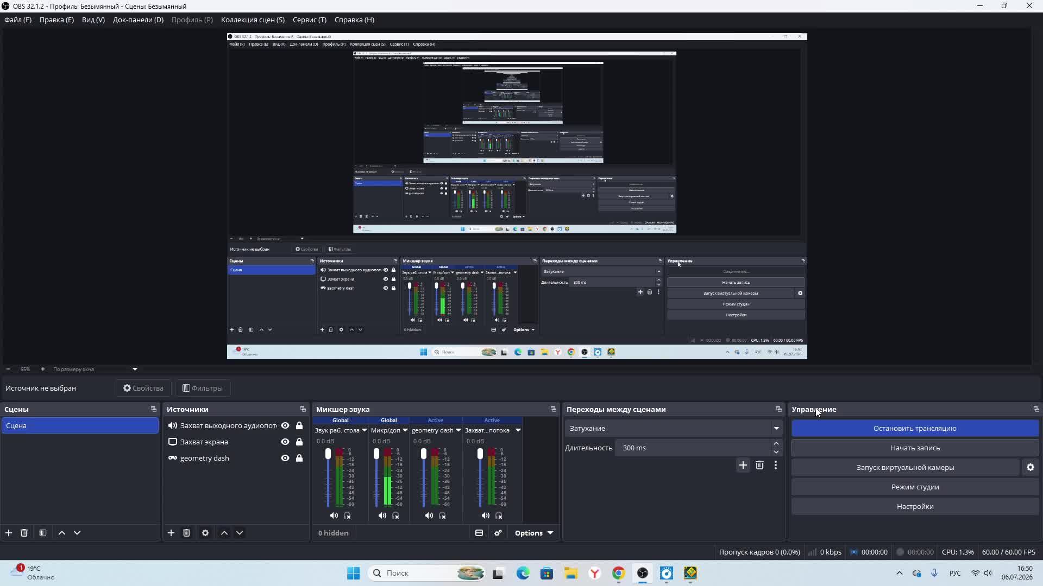The height and width of the screenshot is (586, 1043).
Task: Hide the geometry dash source
Action: tap(285, 458)
